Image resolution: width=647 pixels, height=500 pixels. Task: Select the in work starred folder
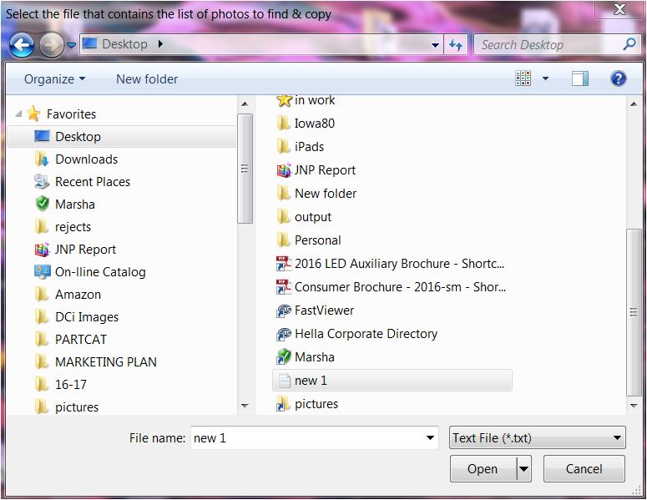tap(306, 100)
